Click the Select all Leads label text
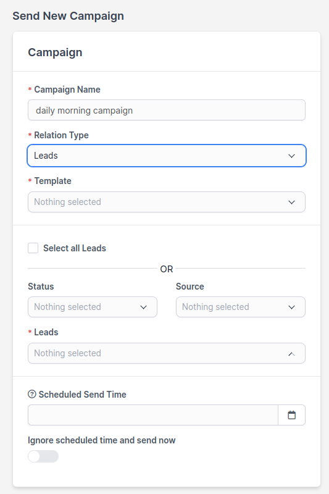This screenshot has width=329, height=494. click(x=75, y=248)
